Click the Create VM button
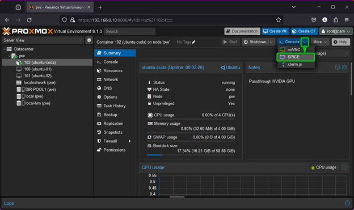This screenshot has width=354, height=210. pyautogui.click(x=275, y=31)
